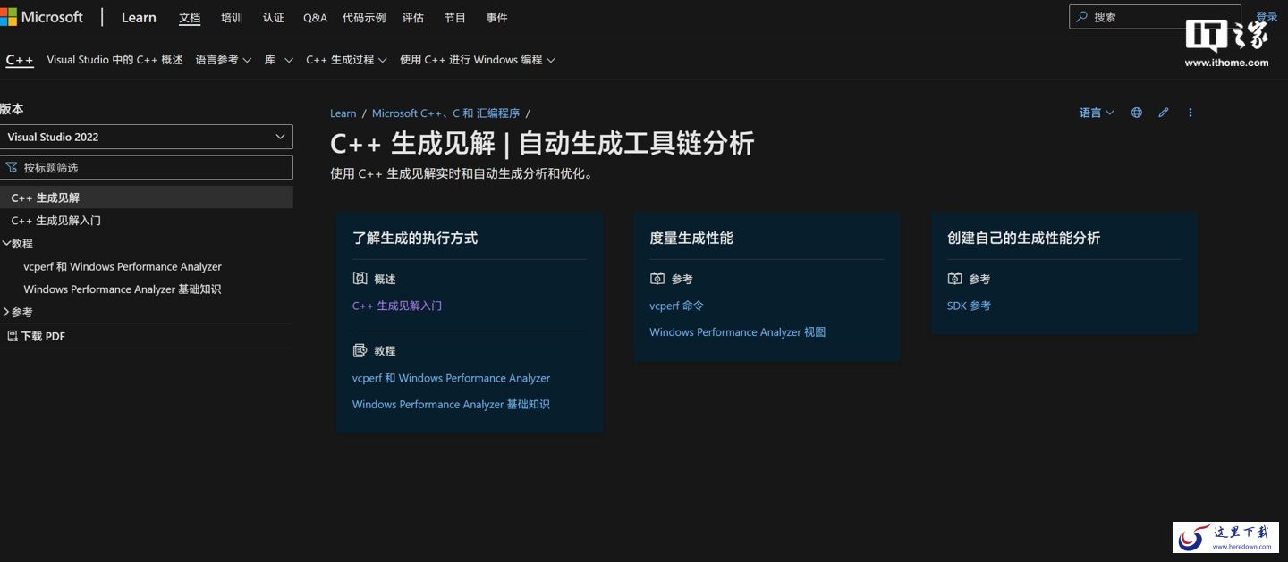Image resolution: width=1288 pixels, height=562 pixels.
Task: Click the filter icon in title filter box
Action: pos(12,167)
